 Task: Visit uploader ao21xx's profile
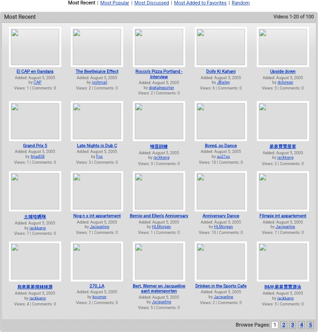point(224,157)
